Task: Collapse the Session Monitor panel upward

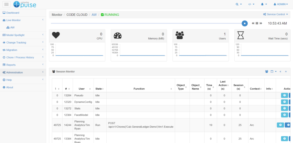Action: (286, 71)
